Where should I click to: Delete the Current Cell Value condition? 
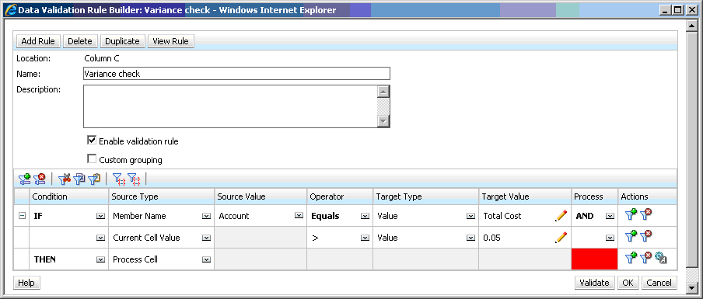(x=645, y=237)
